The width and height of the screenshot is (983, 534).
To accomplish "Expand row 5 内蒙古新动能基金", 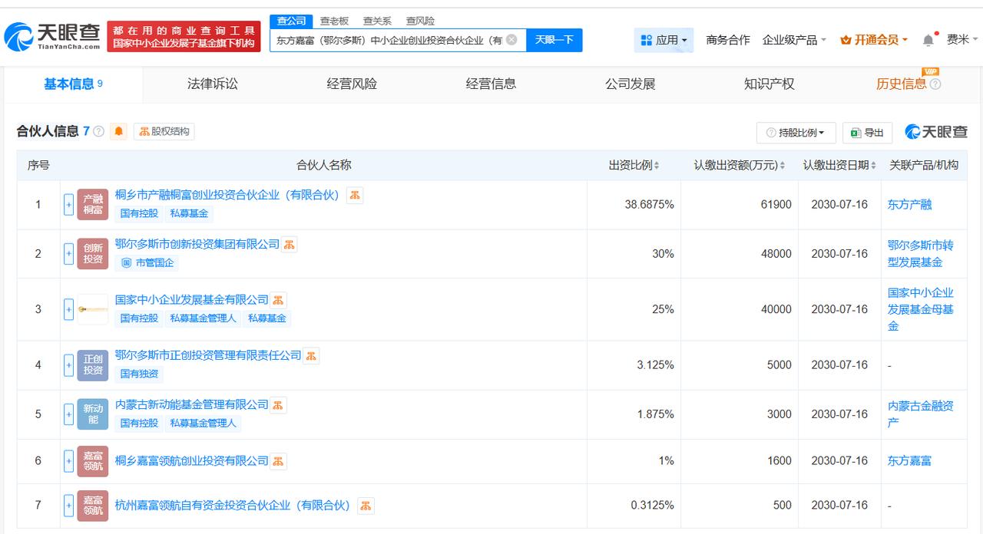I will pos(68,414).
